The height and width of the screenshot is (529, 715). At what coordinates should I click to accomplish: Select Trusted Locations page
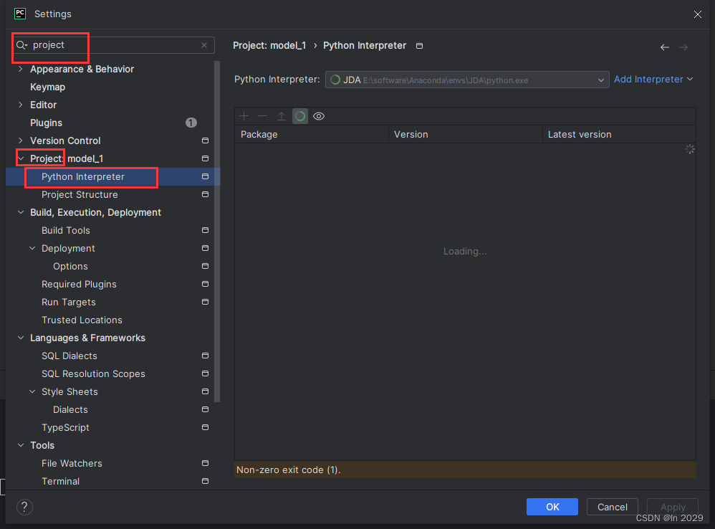click(82, 320)
